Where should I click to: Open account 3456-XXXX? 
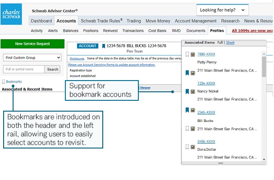(x=206, y=141)
